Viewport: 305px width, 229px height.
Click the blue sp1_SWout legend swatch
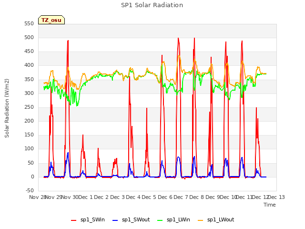pyautogui.click(x=115, y=220)
